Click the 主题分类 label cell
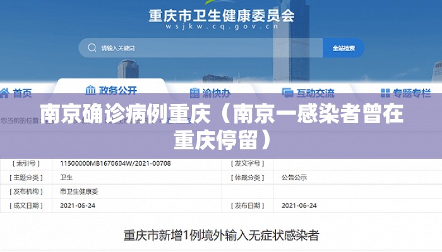This screenshot has width=442, height=252. click(x=26, y=178)
